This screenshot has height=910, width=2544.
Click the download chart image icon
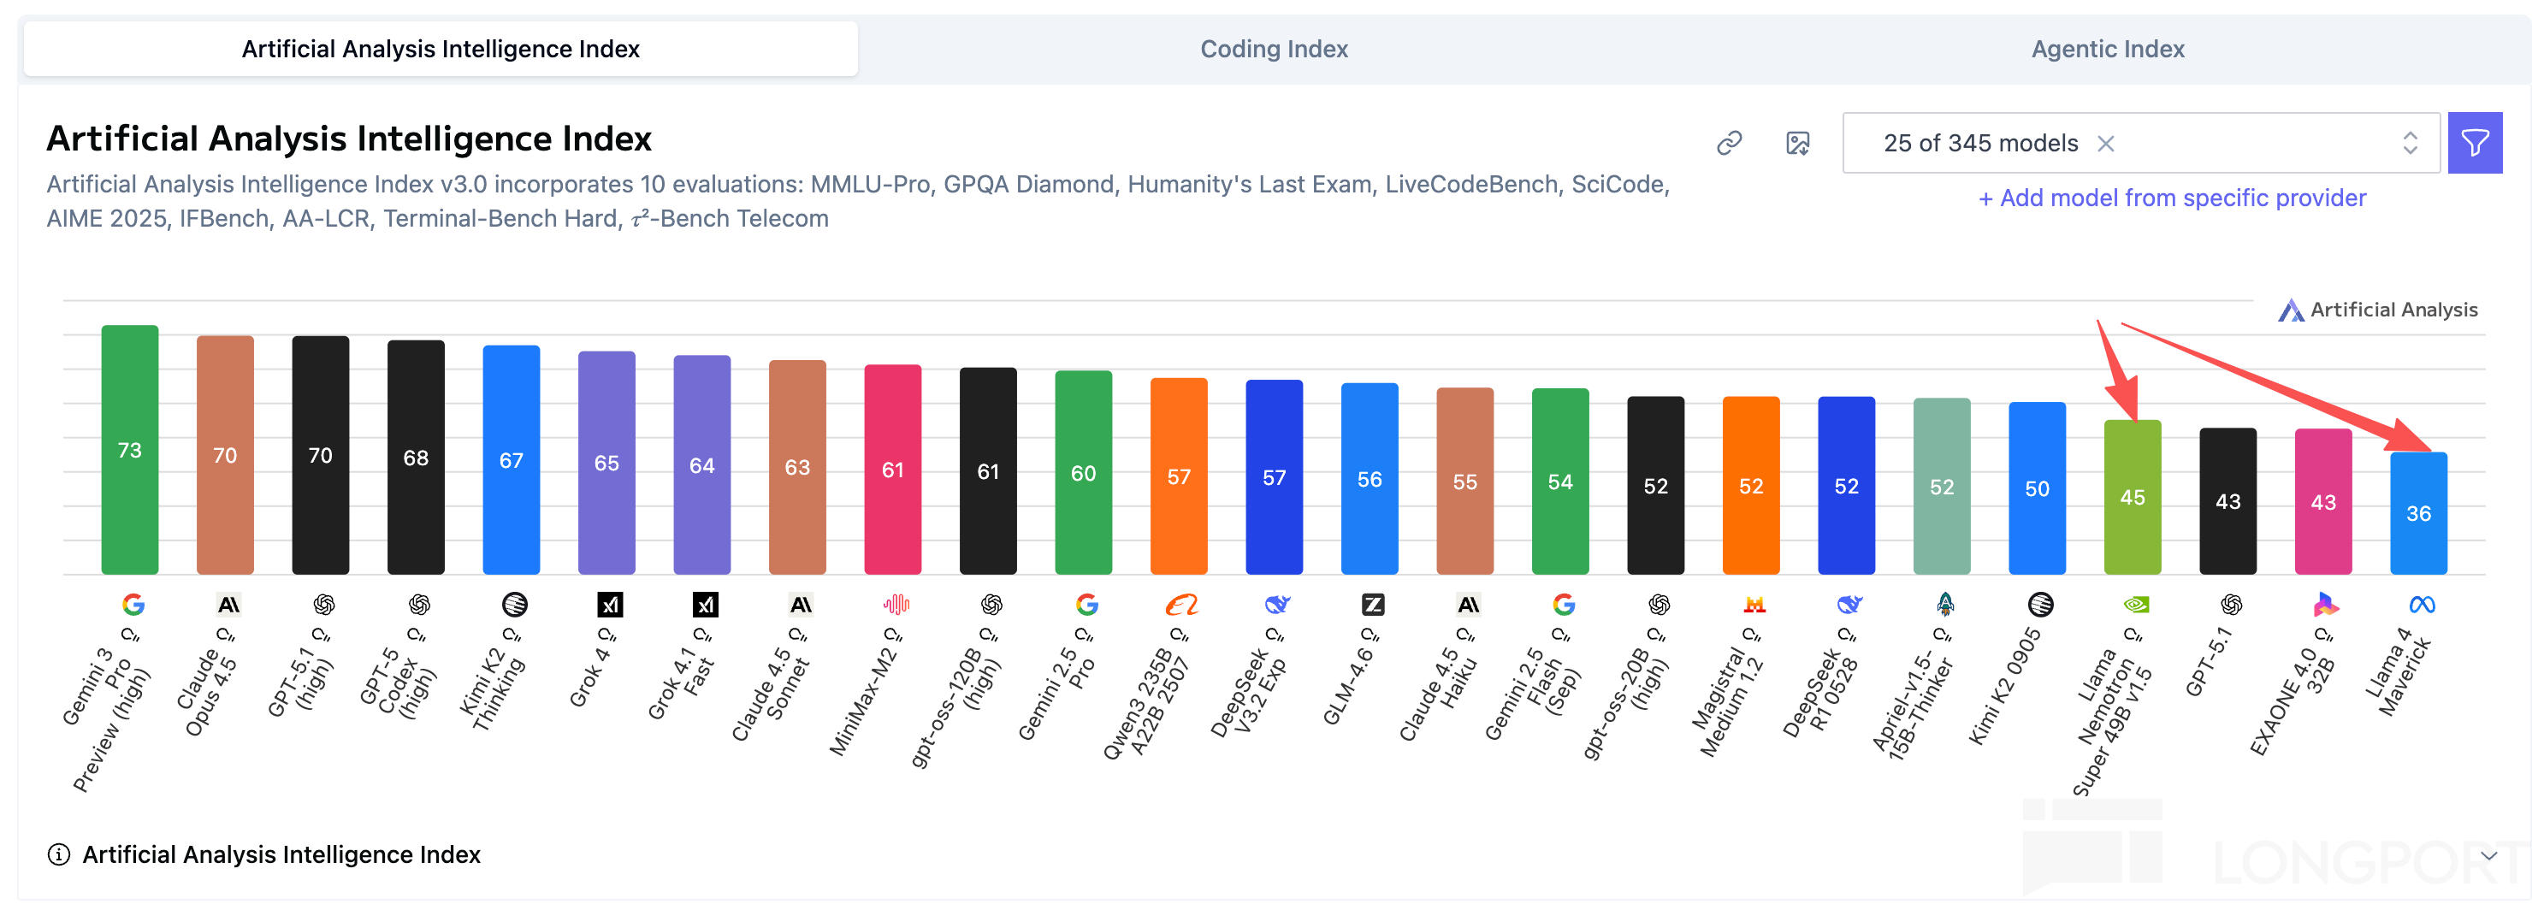1797,144
